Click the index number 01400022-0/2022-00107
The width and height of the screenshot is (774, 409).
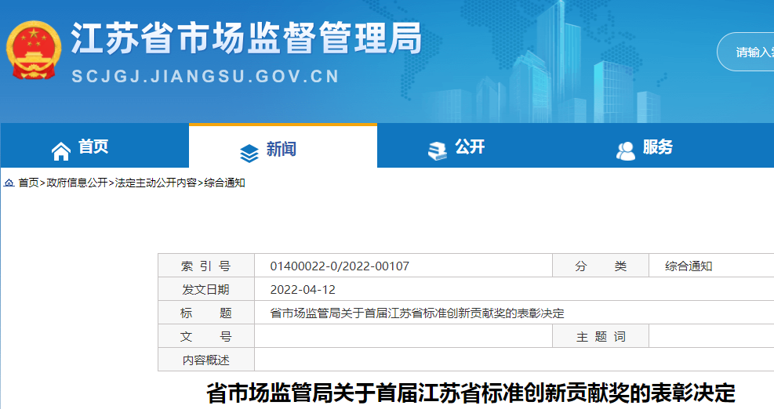point(340,266)
